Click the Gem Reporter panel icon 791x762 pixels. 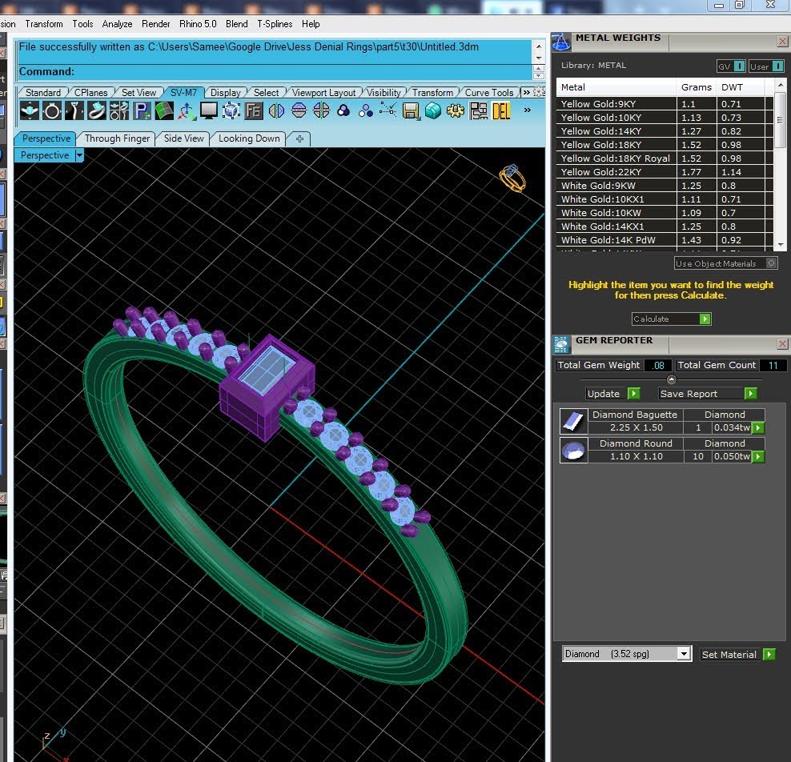point(561,344)
